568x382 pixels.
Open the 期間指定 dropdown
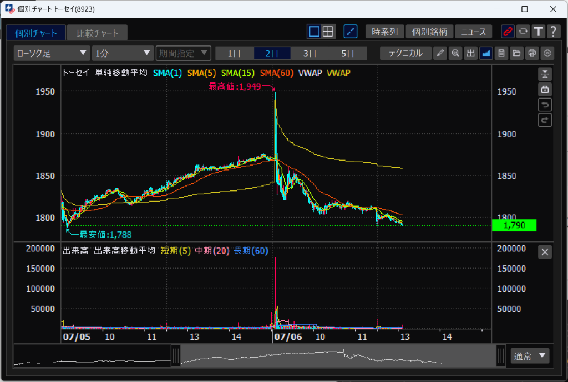pos(183,53)
